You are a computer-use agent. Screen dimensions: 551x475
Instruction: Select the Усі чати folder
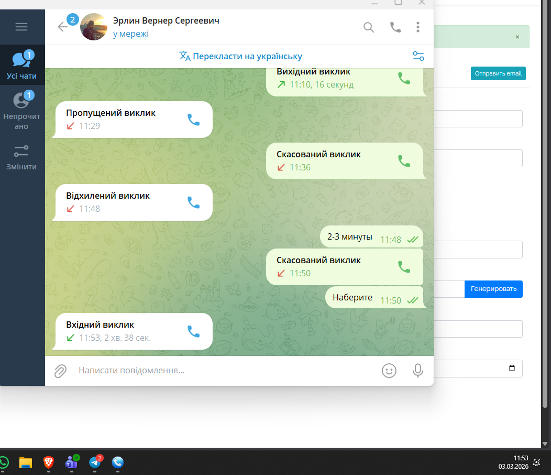tap(21, 65)
